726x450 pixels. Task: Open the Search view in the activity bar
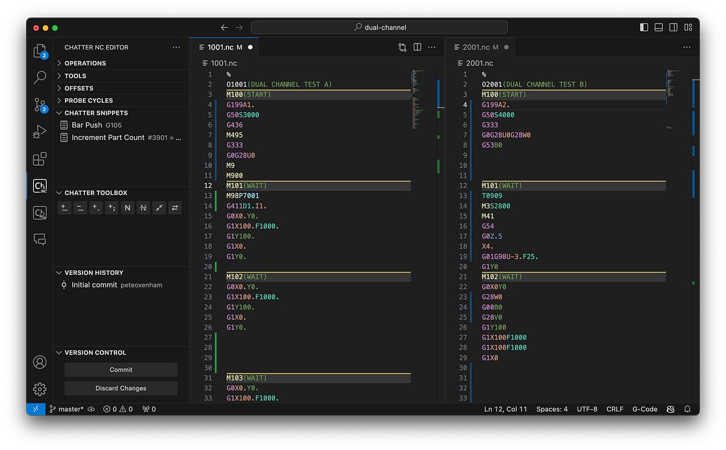click(x=39, y=77)
